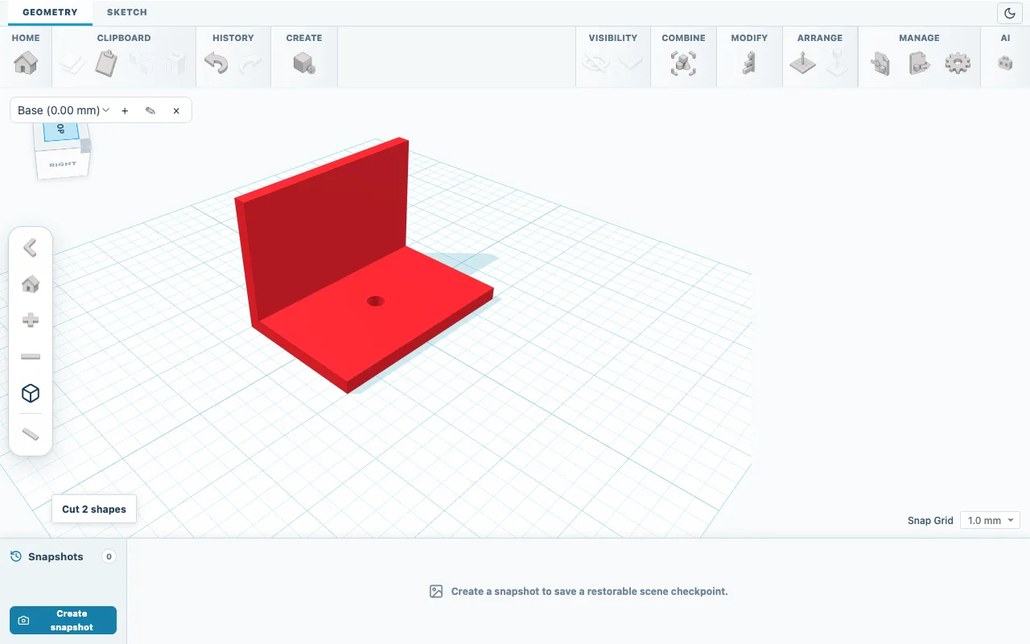Click the export file icon under Manage
The height and width of the screenshot is (644, 1030).
[919, 63]
